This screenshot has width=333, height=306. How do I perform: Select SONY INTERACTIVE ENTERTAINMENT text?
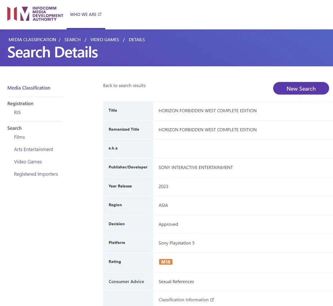click(x=195, y=167)
